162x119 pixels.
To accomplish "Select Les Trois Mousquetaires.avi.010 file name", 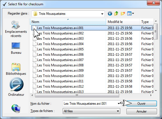I will tap(60, 76).
